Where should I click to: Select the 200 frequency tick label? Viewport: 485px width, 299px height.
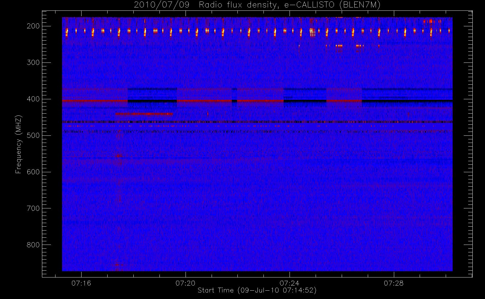[33, 26]
